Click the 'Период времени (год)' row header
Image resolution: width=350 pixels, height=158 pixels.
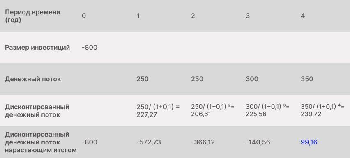(x=32, y=16)
